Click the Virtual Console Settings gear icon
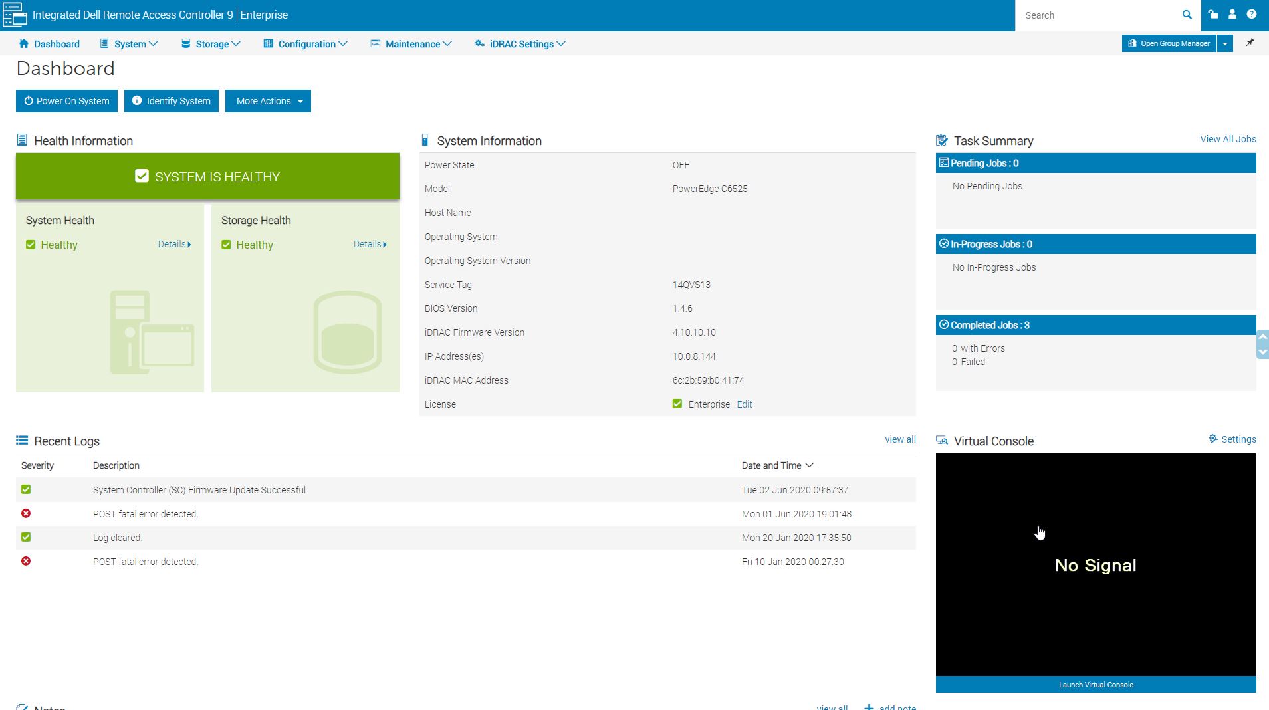Viewport: 1269px width, 710px height. (x=1213, y=439)
